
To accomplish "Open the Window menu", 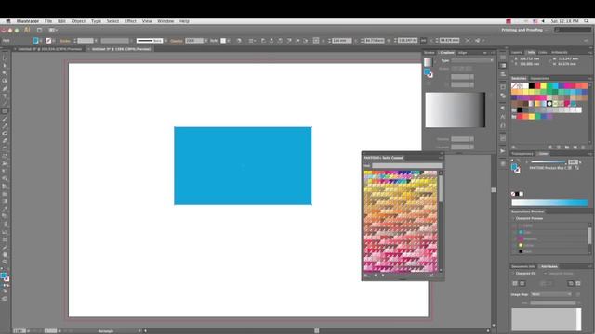I will click(x=165, y=21).
